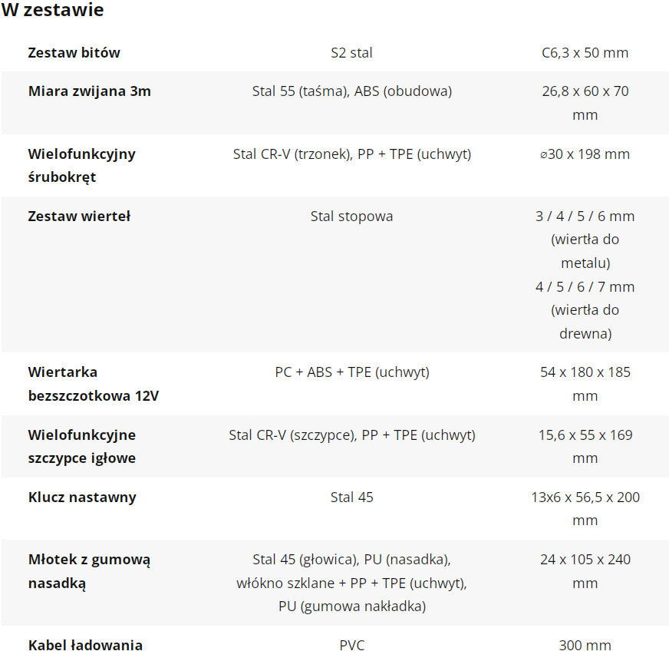Screen dimensions: 669x661
Task: Click the "Wielofunkcyjny śrubokręt" row label
Action: pyautogui.click(x=81, y=165)
